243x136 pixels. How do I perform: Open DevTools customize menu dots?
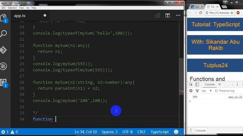pyautogui.click(x=237, y=84)
